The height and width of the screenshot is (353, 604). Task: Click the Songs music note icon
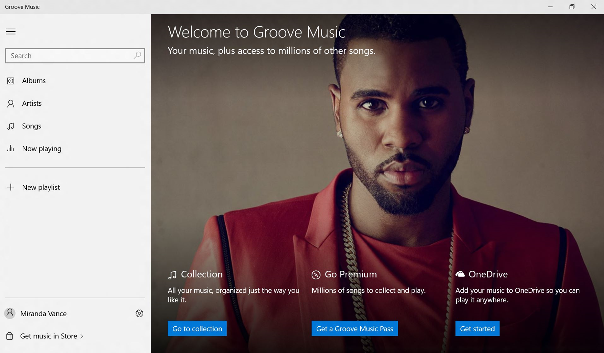pos(10,126)
